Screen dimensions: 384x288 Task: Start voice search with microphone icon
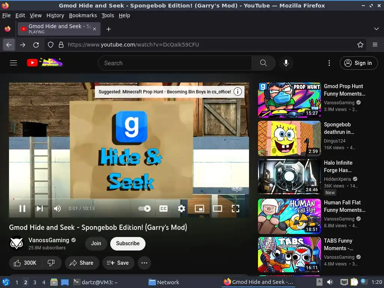tap(286, 63)
